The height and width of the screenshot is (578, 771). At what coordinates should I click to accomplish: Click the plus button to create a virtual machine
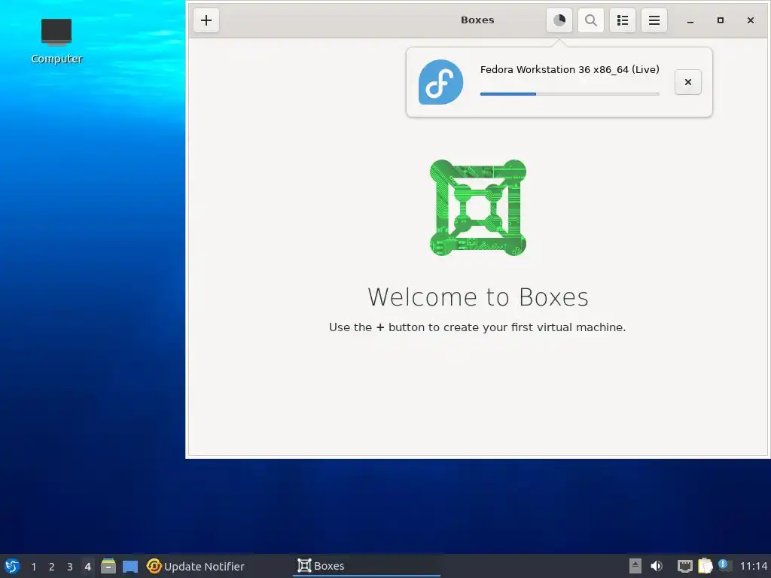click(x=206, y=20)
